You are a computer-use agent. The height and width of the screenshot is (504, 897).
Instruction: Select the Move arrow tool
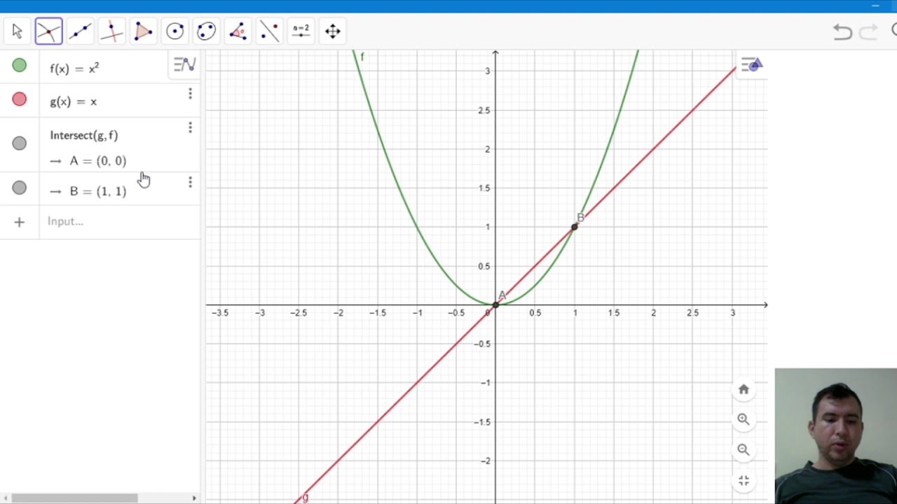pos(18,31)
